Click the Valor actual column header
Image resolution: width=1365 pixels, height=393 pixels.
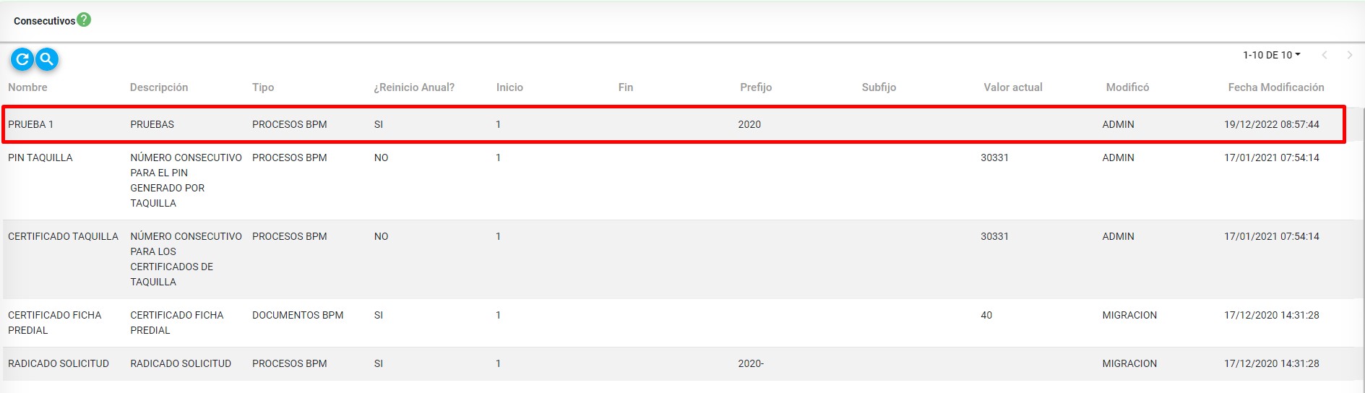coord(1012,87)
